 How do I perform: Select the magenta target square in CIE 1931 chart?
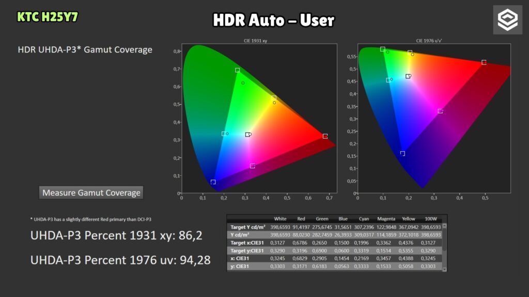pyautogui.click(x=252, y=166)
